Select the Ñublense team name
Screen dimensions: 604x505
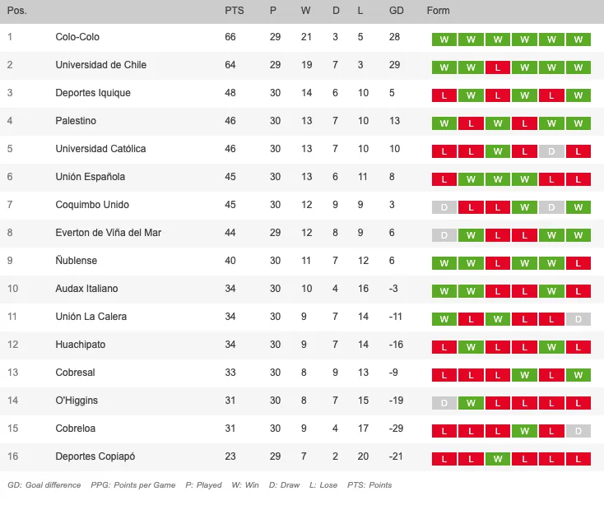[76, 261]
